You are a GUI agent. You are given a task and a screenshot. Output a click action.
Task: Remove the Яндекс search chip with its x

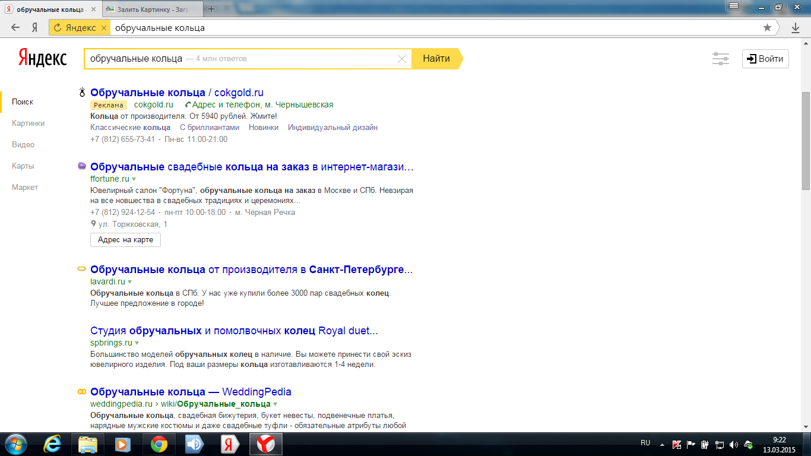point(104,28)
